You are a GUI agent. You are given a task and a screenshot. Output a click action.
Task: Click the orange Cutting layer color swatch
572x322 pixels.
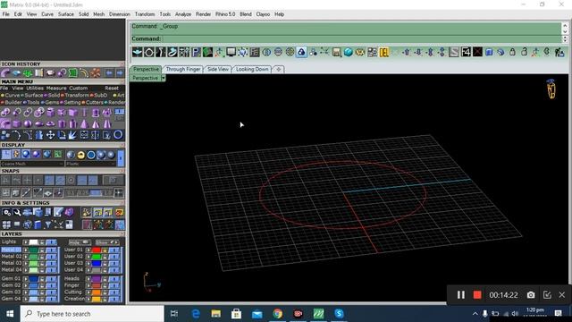coord(97,292)
